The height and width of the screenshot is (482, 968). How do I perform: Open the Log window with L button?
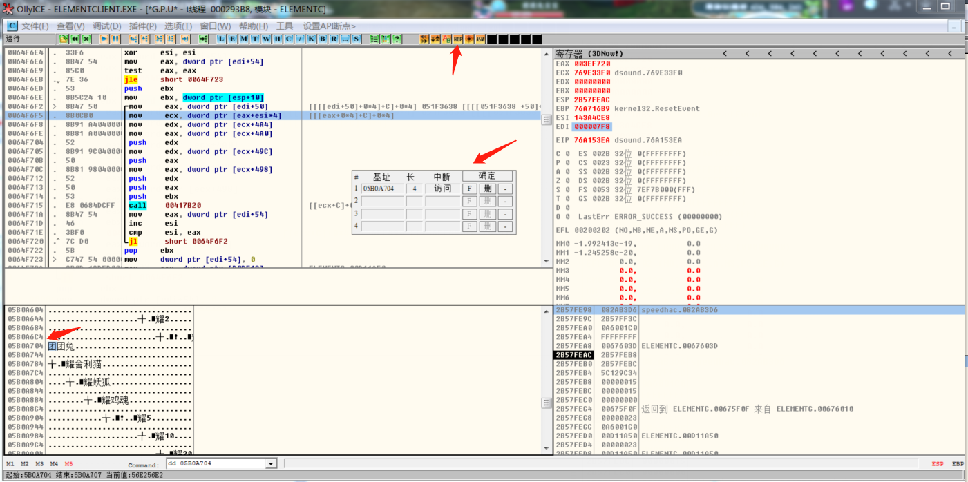pos(221,39)
